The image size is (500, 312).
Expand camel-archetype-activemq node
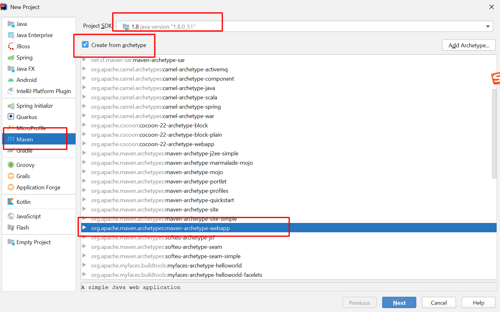pyautogui.click(x=84, y=69)
